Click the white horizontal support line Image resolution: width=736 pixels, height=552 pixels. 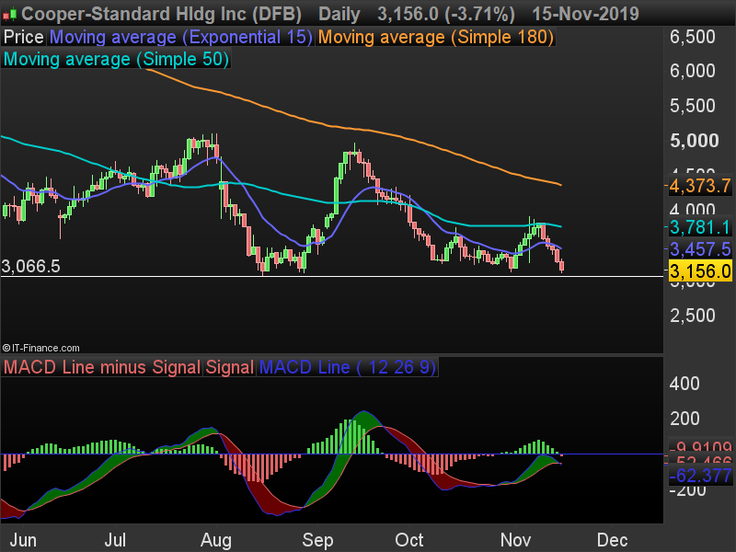(x=331, y=277)
